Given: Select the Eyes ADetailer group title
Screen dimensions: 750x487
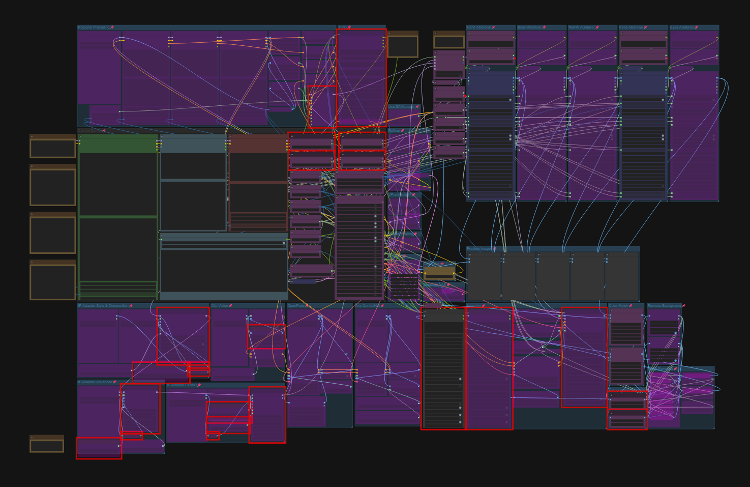Looking at the screenshot, I should click(682, 27).
